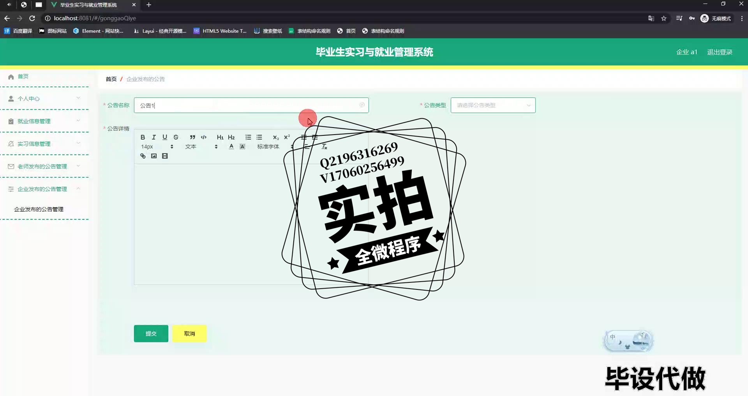Submit the form with 提交 button
Viewport: 748px width, 396px height.
tap(151, 333)
